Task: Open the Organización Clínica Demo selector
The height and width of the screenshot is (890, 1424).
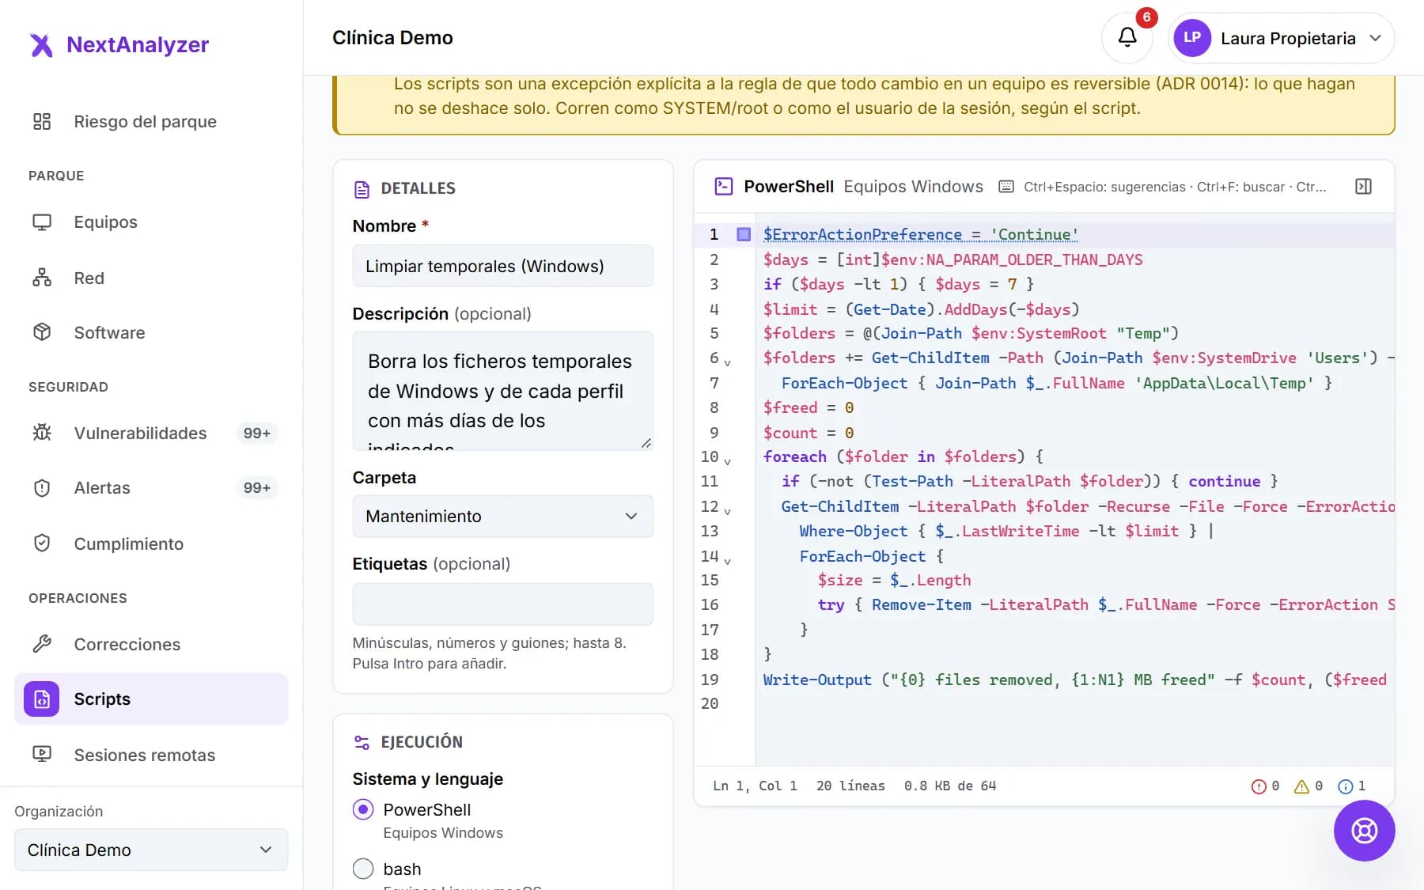Action: pyautogui.click(x=151, y=850)
